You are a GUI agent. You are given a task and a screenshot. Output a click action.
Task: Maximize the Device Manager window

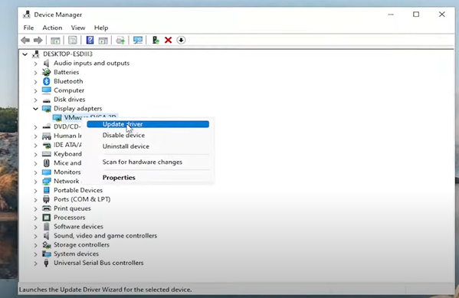pyautogui.click(x=416, y=15)
